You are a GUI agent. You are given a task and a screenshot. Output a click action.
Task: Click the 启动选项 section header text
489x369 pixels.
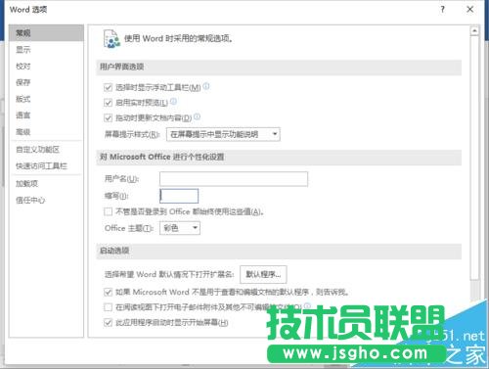(114, 251)
